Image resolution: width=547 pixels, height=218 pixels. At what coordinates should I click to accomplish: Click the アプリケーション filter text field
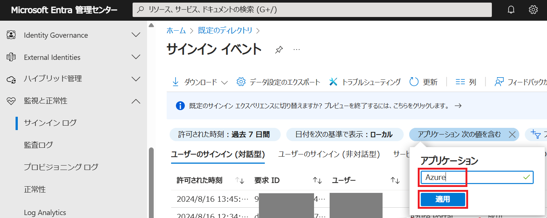pos(477,177)
